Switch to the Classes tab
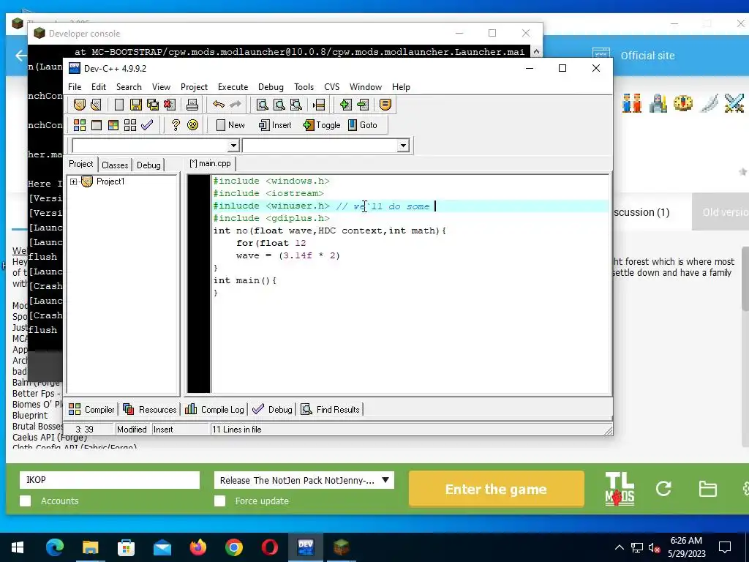Image resolution: width=749 pixels, height=562 pixels. (x=115, y=165)
